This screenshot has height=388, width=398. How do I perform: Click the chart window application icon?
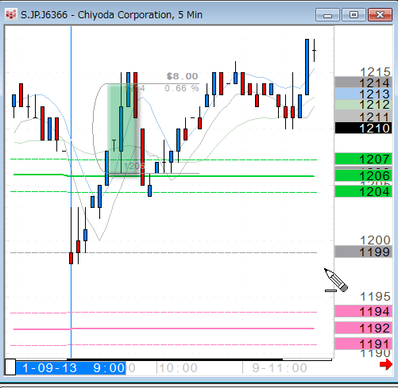11,14
